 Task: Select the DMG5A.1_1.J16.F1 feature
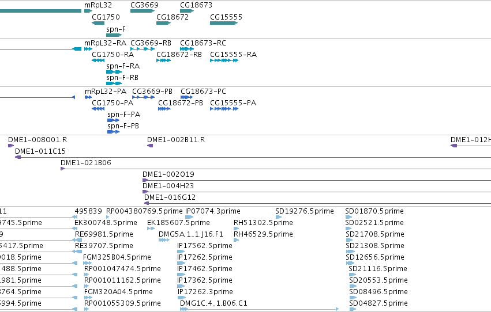click(164, 240)
